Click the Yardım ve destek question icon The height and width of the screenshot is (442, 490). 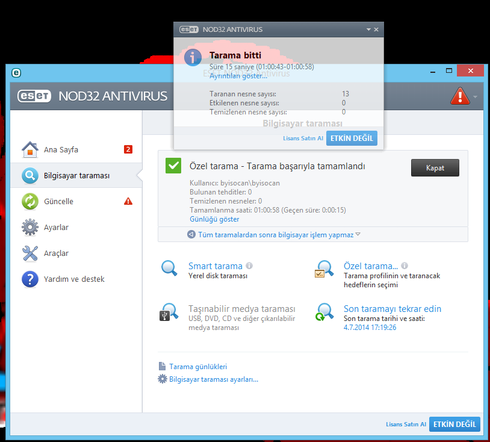30,279
